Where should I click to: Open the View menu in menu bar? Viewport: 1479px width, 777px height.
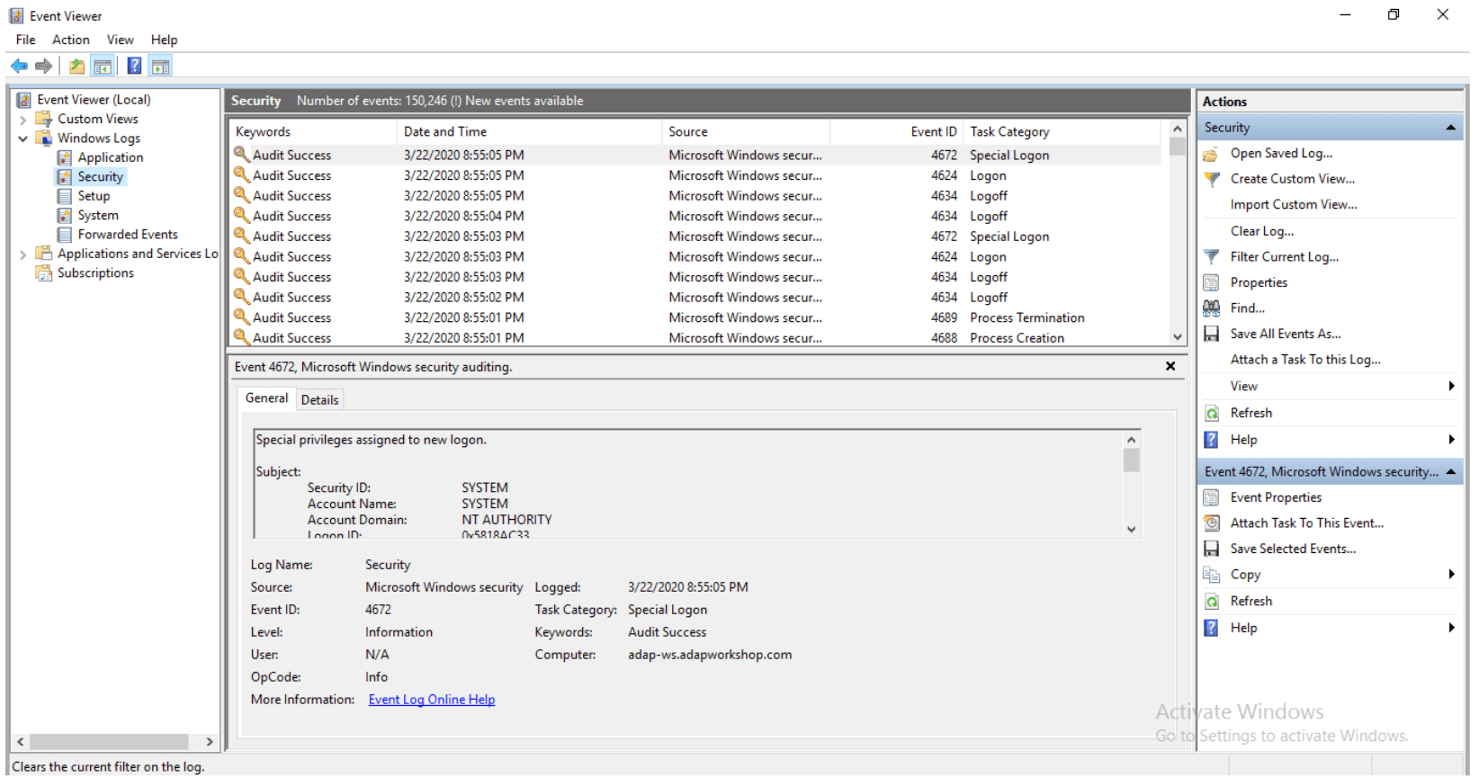tap(120, 40)
